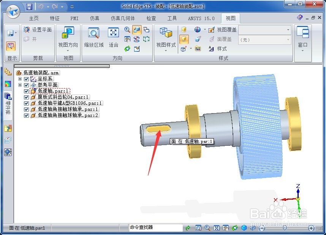Open the gear sensors sidebar icon
This screenshot has width=326, height=235.
(8, 152)
